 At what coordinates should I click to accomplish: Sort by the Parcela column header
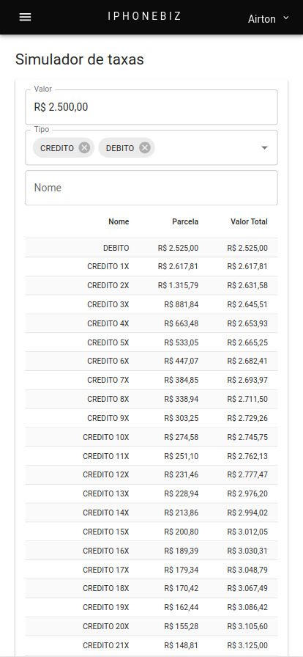[185, 221]
